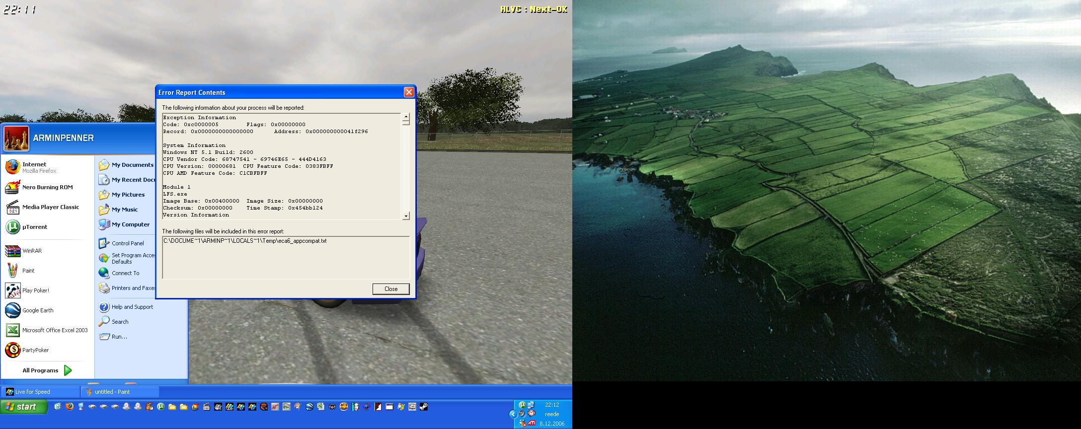Expand All Programs list
Viewport: 1081px width, 429px height.
[47, 370]
